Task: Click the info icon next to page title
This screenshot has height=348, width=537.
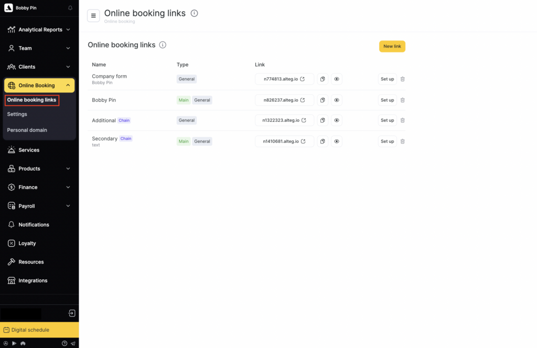Action: (x=194, y=13)
